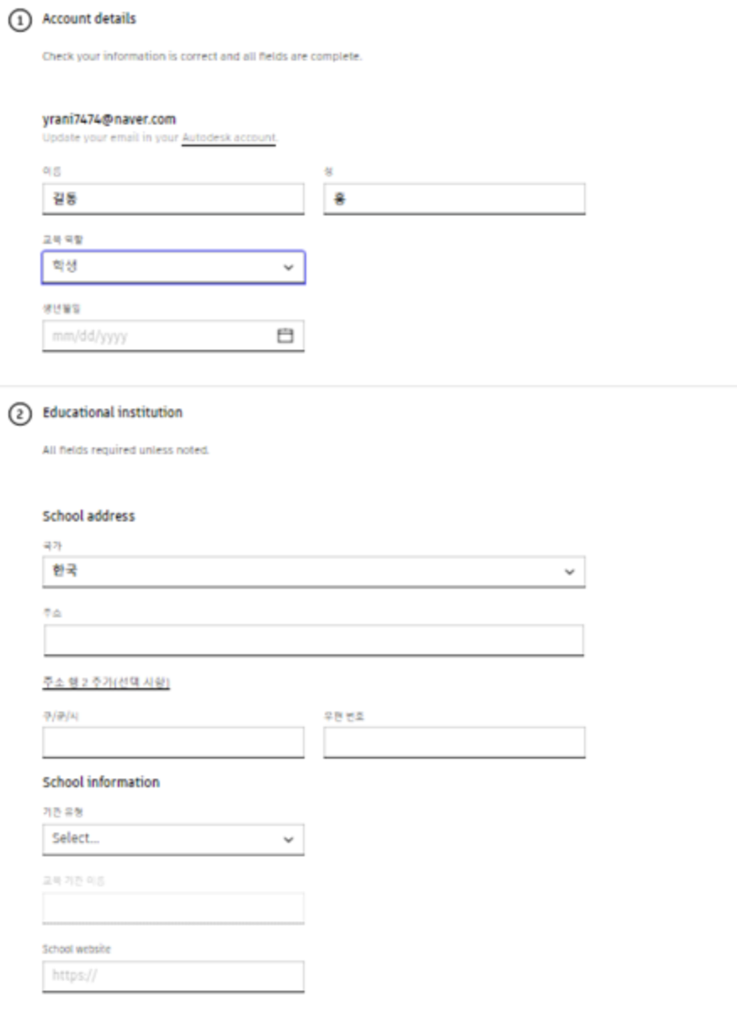Click the Account details section heading
This screenshot has height=1021, width=737.
pyautogui.click(x=89, y=19)
